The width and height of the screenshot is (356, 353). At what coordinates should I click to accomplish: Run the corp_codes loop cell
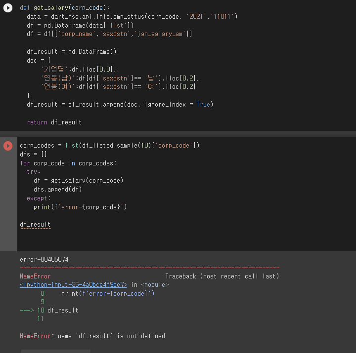tap(8, 146)
